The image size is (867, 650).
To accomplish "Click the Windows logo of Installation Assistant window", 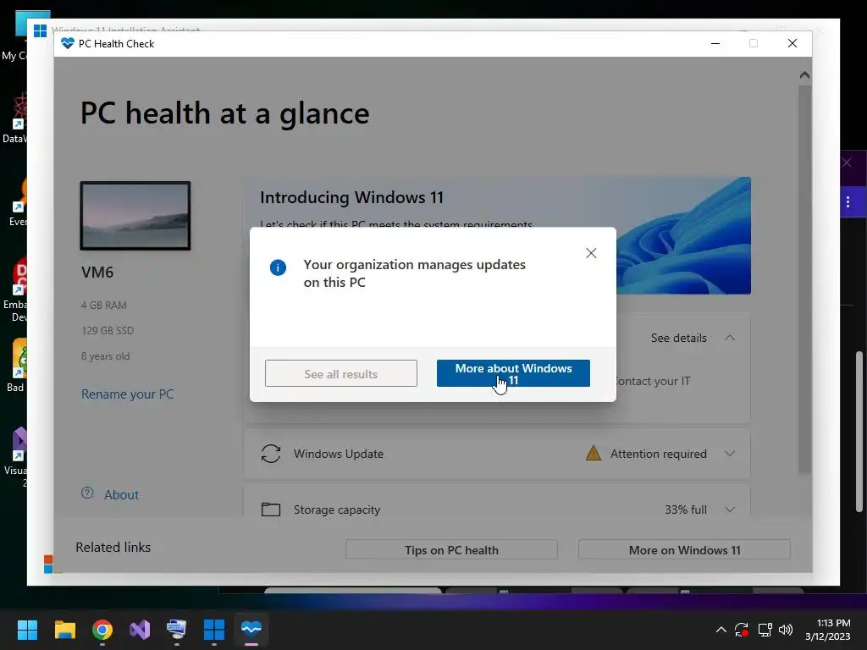I will click(40, 31).
